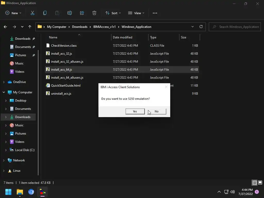Open File Explorer from the taskbar
Viewport: 264px width, 198px height.
tap(20, 192)
